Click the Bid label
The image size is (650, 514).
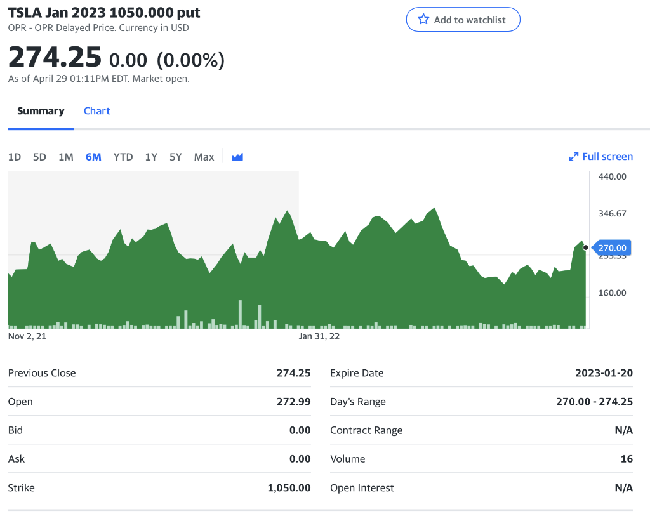(15, 430)
